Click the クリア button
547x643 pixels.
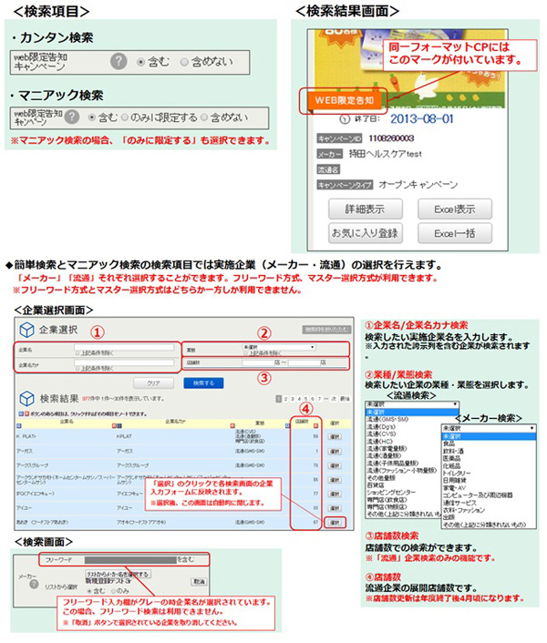click(x=153, y=383)
